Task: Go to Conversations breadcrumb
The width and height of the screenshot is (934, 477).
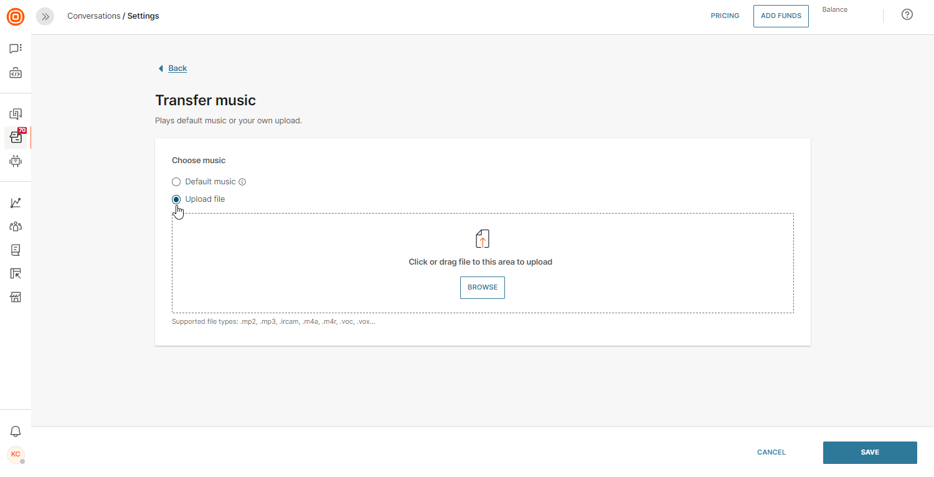Action: pyautogui.click(x=93, y=16)
